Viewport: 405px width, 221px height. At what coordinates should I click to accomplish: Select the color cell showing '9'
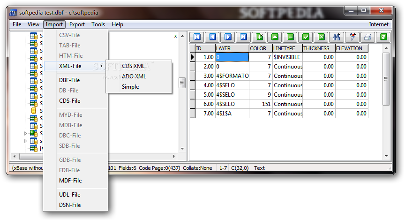(x=261, y=95)
